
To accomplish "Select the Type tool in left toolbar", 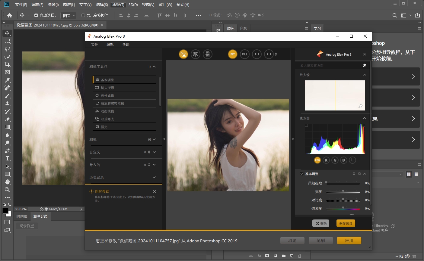I will (x=7, y=159).
